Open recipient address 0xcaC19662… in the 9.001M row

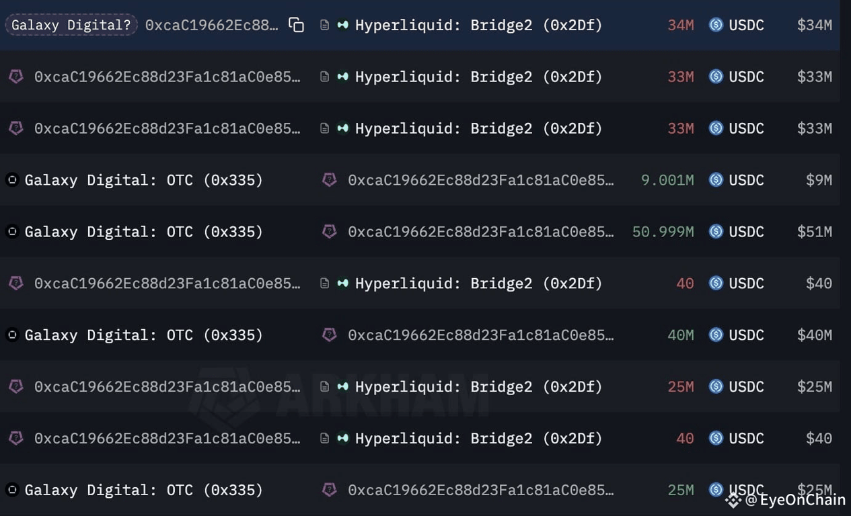[x=480, y=180]
